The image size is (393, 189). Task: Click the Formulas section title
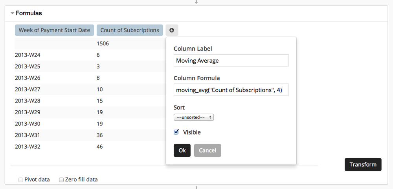click(29, 13)
